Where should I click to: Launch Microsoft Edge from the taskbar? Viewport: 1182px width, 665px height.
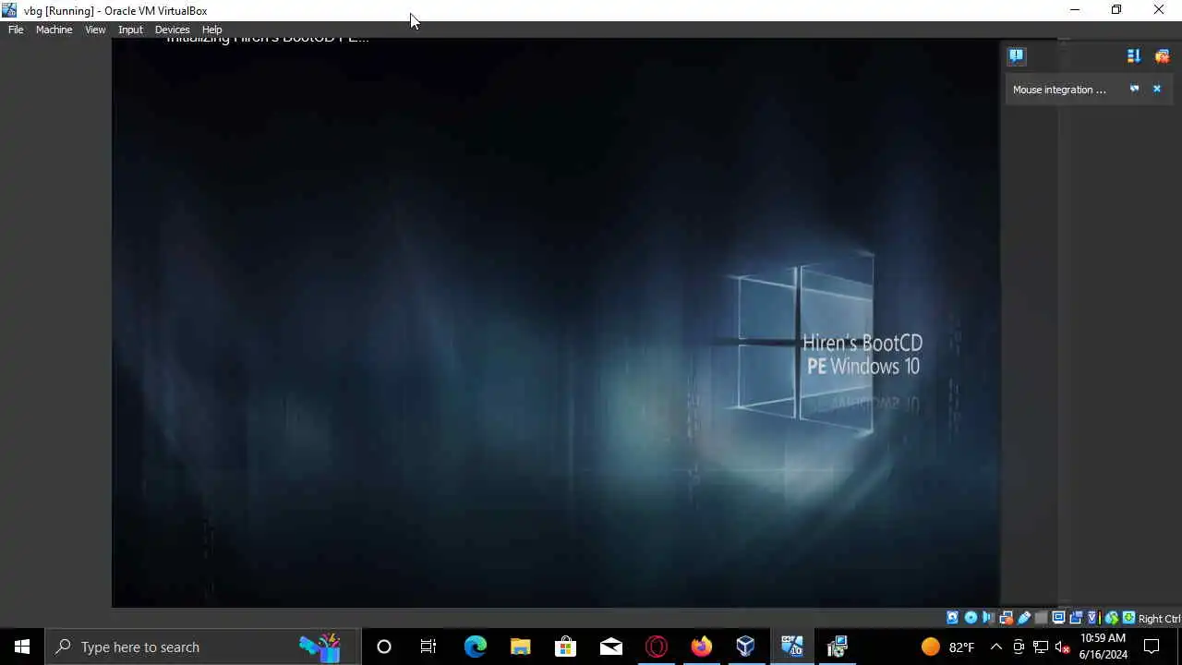point(476,647)
